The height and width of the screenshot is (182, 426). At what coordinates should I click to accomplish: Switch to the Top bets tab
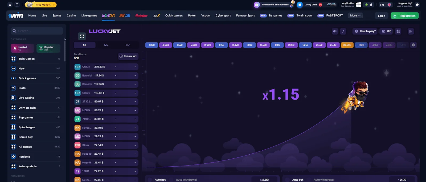coord(128,45)
